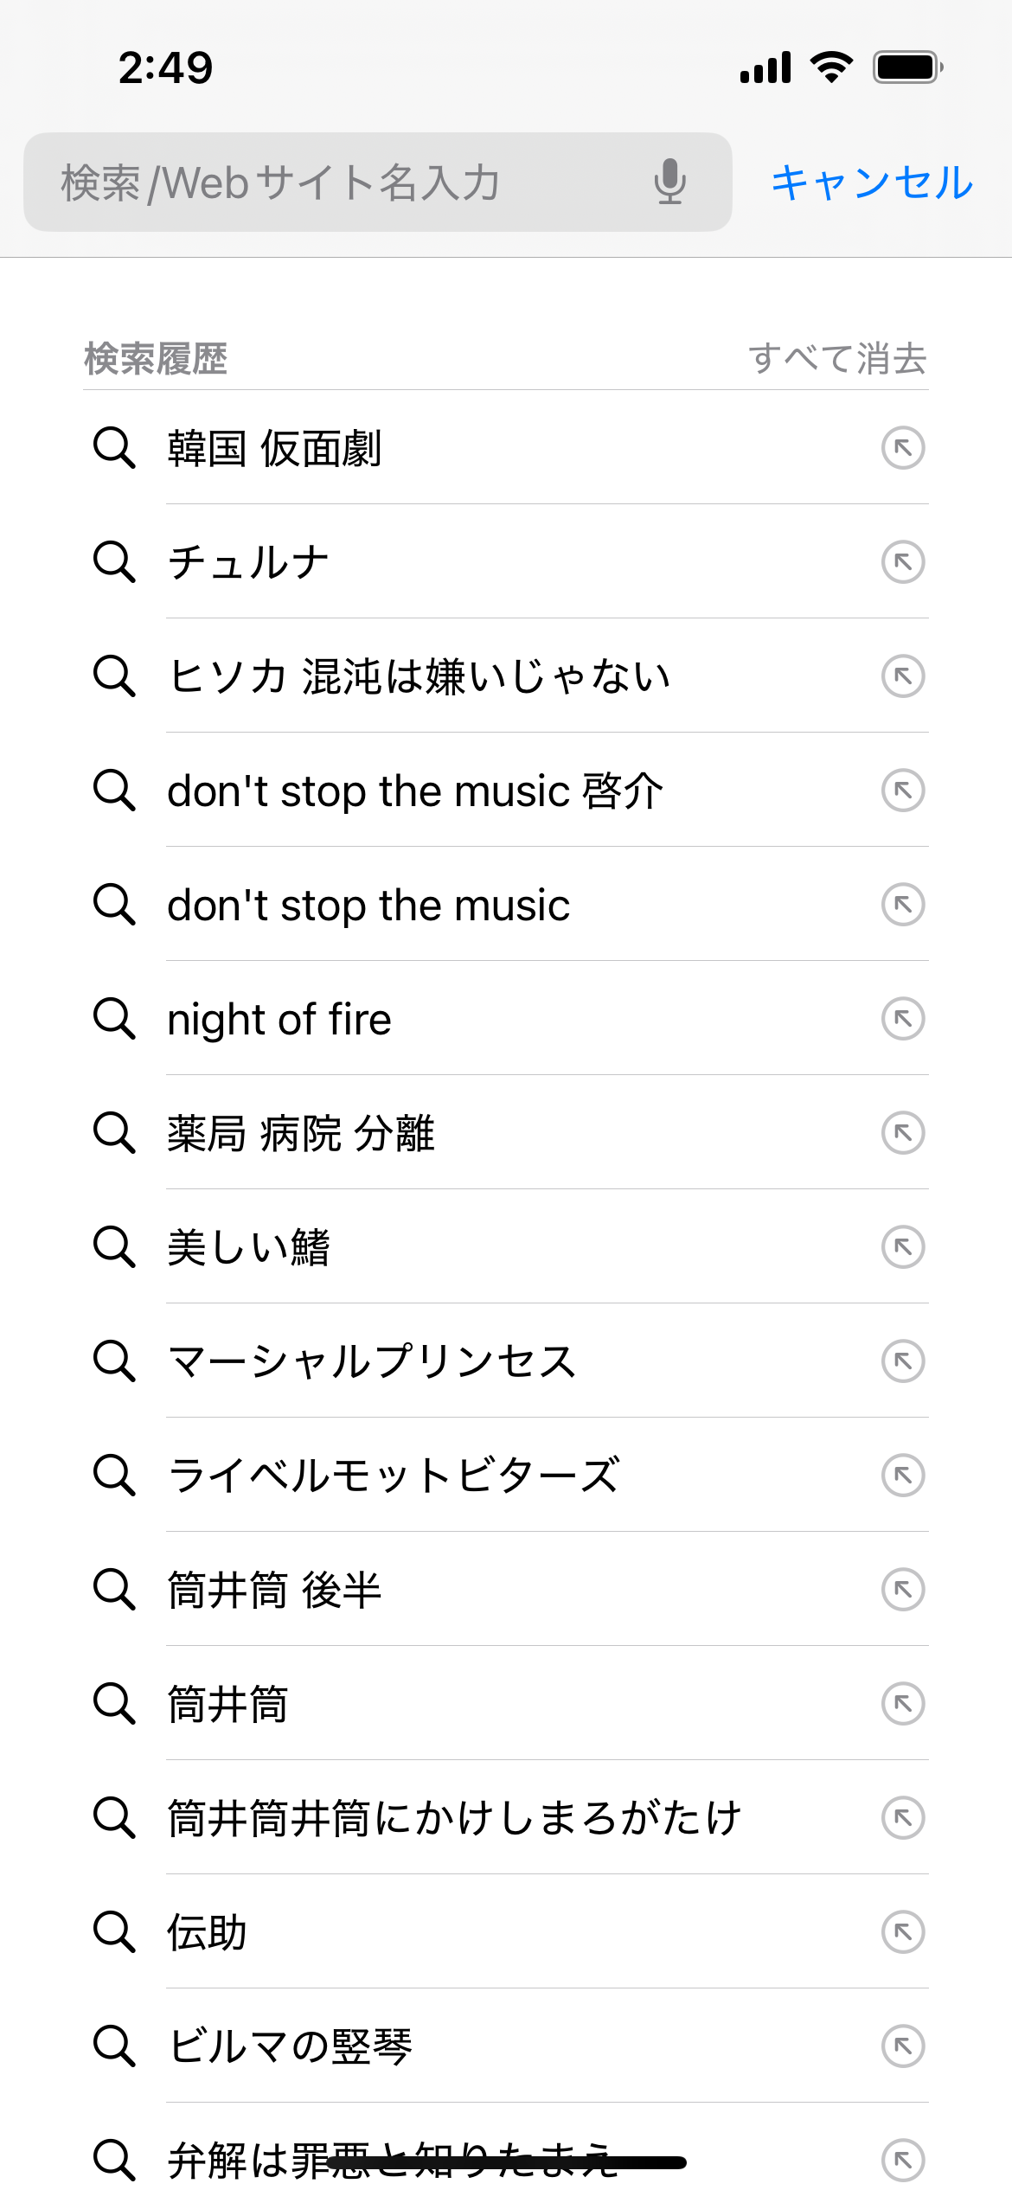This screenshot has height=2190, width=1012.
Task: Clear all history with すべて消去
Action: pyautogui.click(x=837, y=358)
